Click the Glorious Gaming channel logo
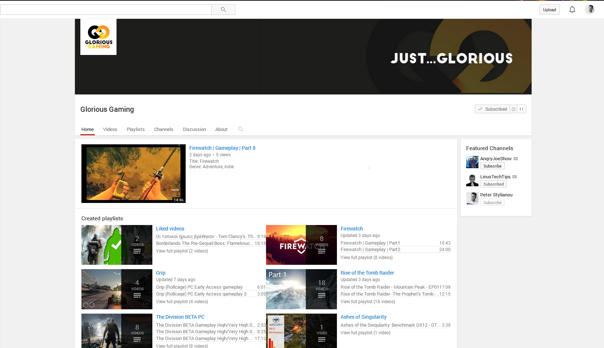The height and width of the screenshot is (348, 604). coord(98,37)
